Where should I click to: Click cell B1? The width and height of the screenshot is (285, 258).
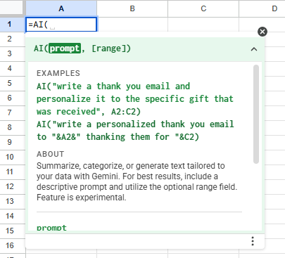tap(132, 25)
